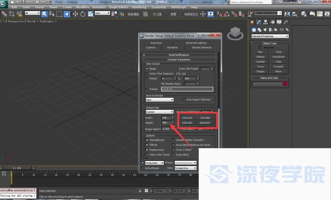Open the Rendering menu

pyautogui.click(x=139, y=7)
